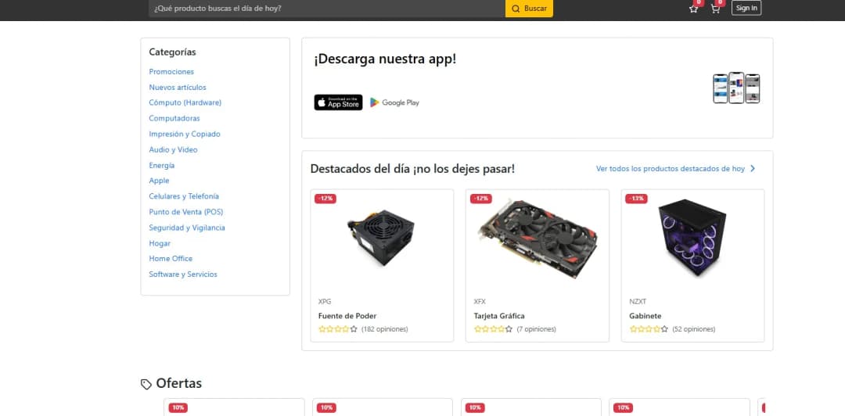Click the Ofertas section heading

pos(179,384)
